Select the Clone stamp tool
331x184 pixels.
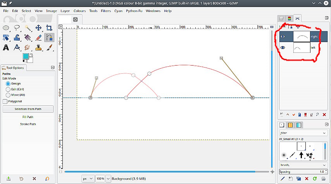[x=38, y=47]
